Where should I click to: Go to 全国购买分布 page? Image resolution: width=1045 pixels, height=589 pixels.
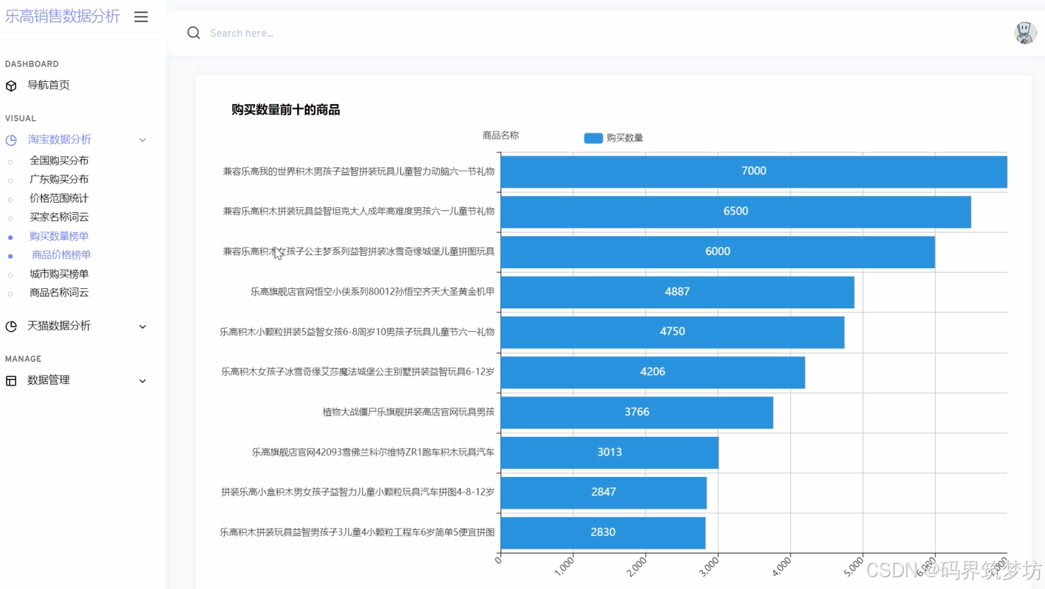(x=59, y=160)
